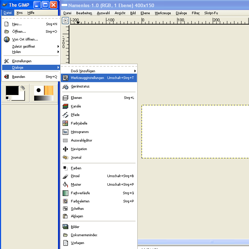Click the Öffnen folder icon

(x=6, y=31)
